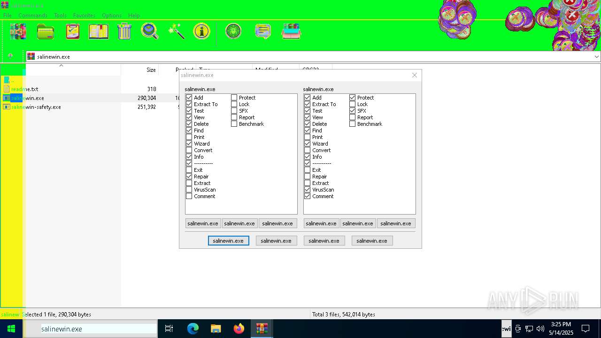
Task: Uncheck Comment in the right list
Action: pos(308,196)
